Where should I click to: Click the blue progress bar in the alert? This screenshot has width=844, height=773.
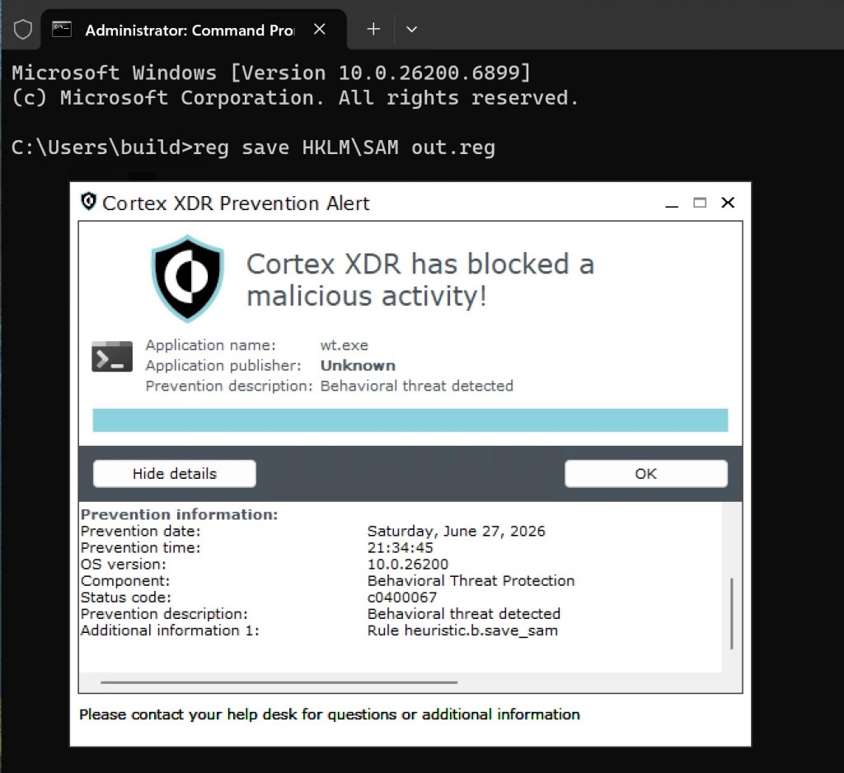[x=410, y=419]
